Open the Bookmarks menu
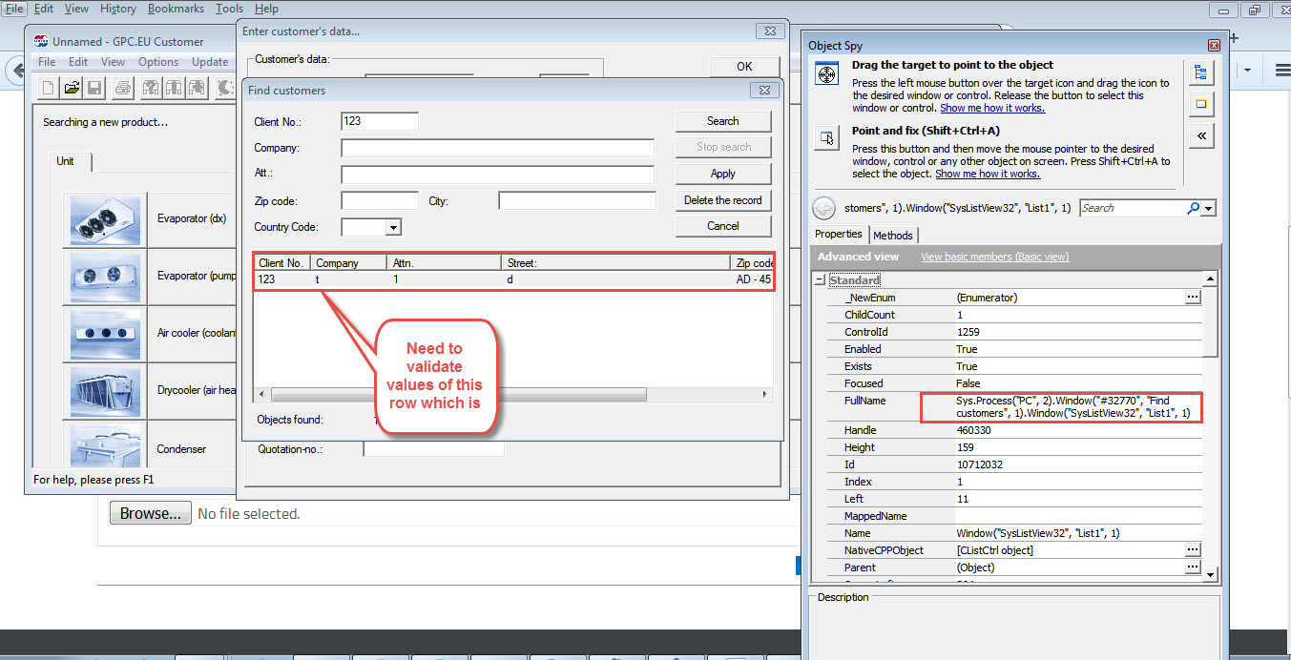1291x660 pixels. [176, 9]
